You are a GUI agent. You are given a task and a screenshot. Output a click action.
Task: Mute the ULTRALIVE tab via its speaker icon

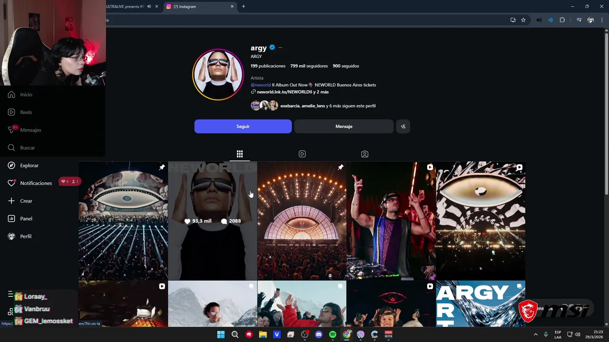pos(149,7)
